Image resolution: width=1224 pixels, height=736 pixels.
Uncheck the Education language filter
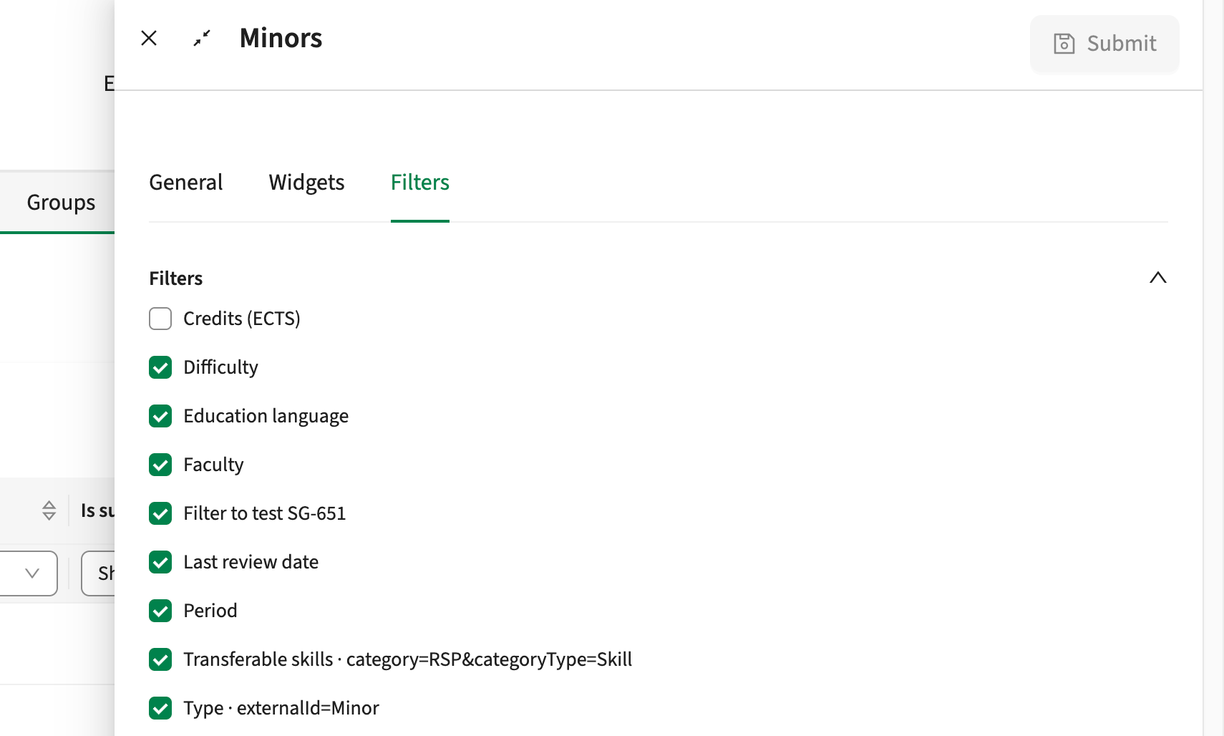pyautogui.click(x=160, y=416)
